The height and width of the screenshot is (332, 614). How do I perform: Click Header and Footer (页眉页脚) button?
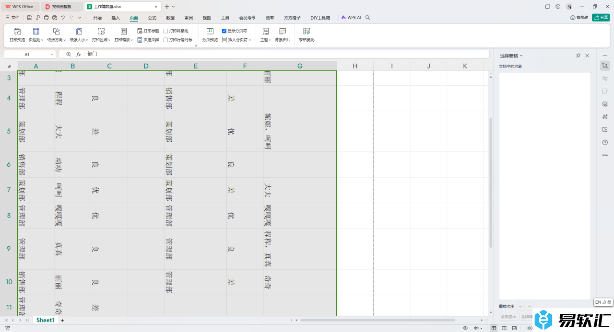[148, 40]
